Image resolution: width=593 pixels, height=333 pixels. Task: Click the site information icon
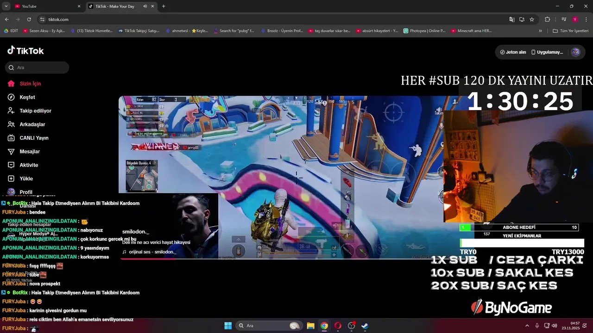[x=42, y=19]
